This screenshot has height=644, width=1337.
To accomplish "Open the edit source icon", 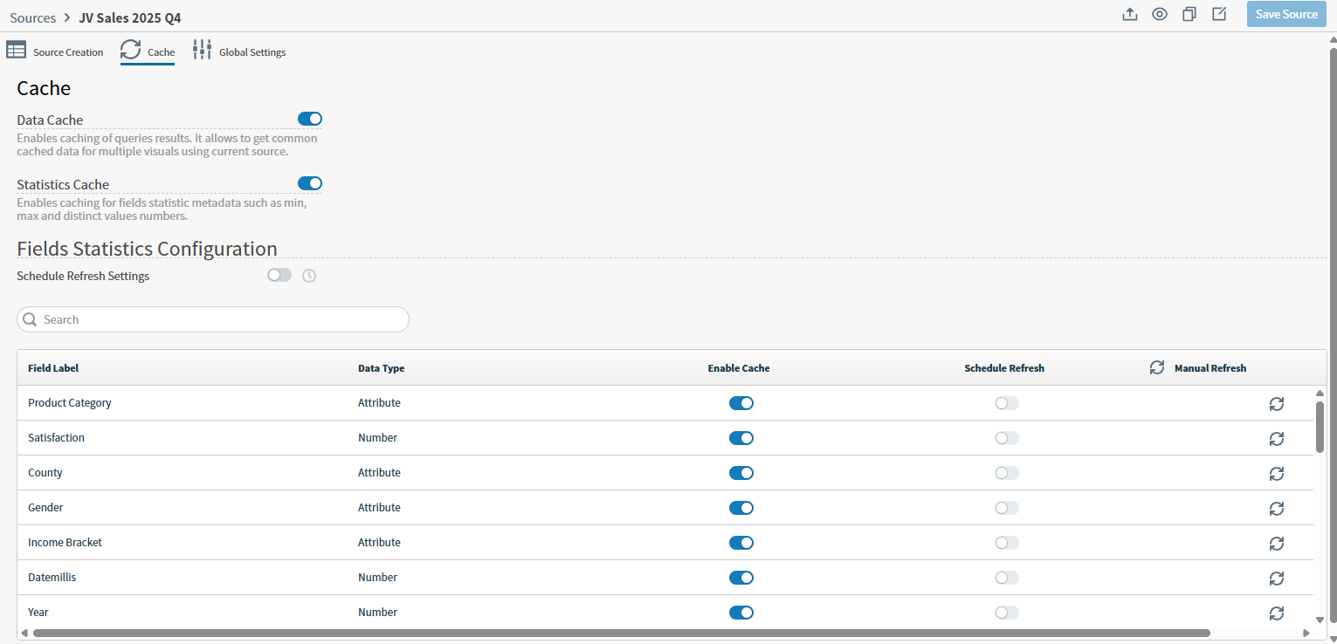I will click(x=1219, y=14).
